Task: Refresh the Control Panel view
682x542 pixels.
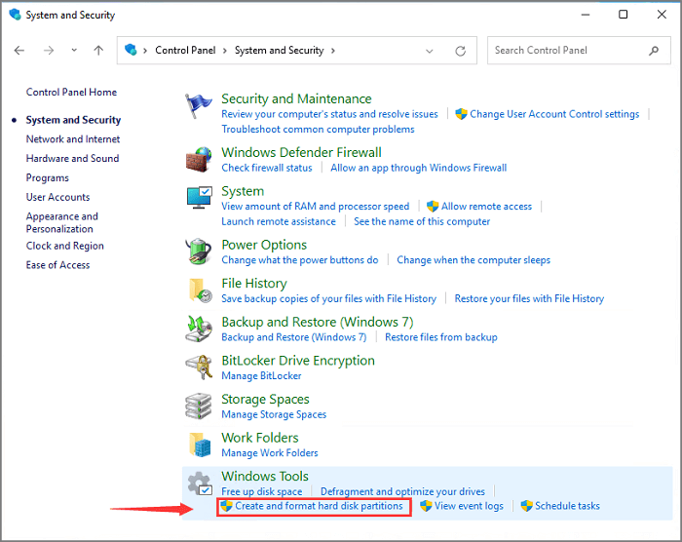Action: pos(461,51)
